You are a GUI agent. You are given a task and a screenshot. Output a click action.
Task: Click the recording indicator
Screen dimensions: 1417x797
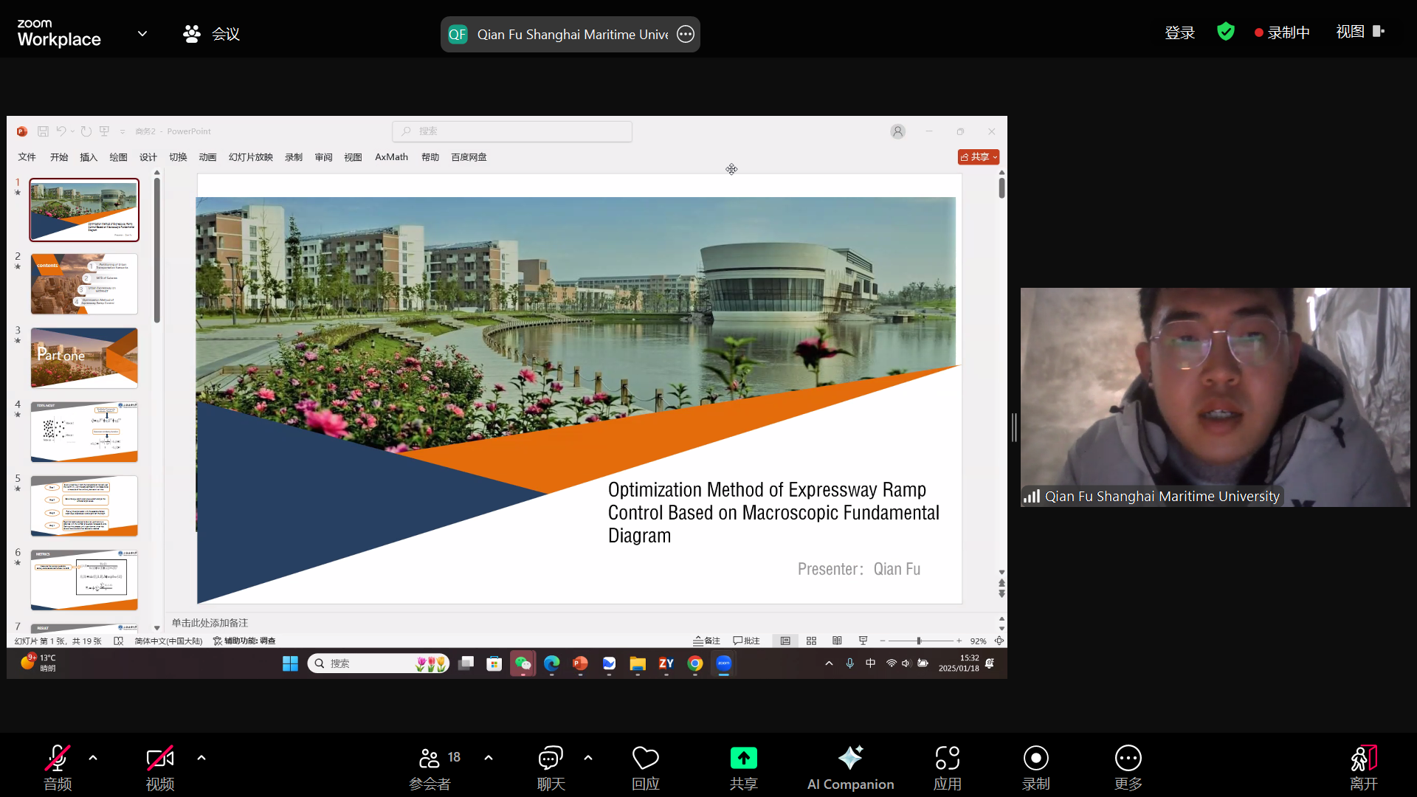1282,32
